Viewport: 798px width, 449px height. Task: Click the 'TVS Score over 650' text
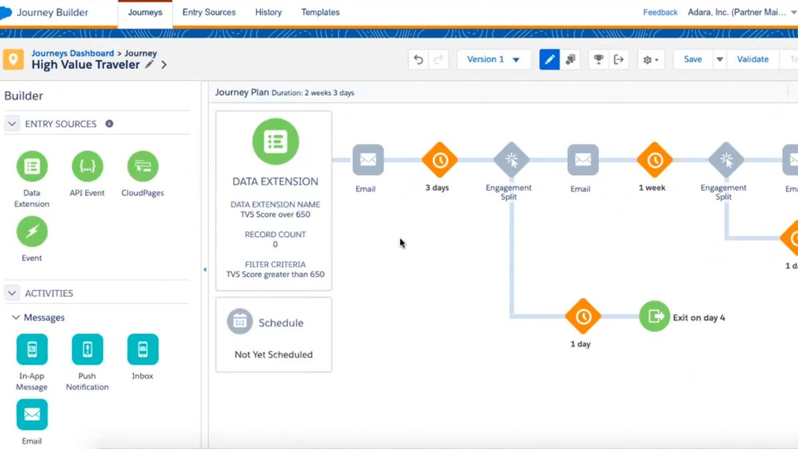(x=275, y=214)
